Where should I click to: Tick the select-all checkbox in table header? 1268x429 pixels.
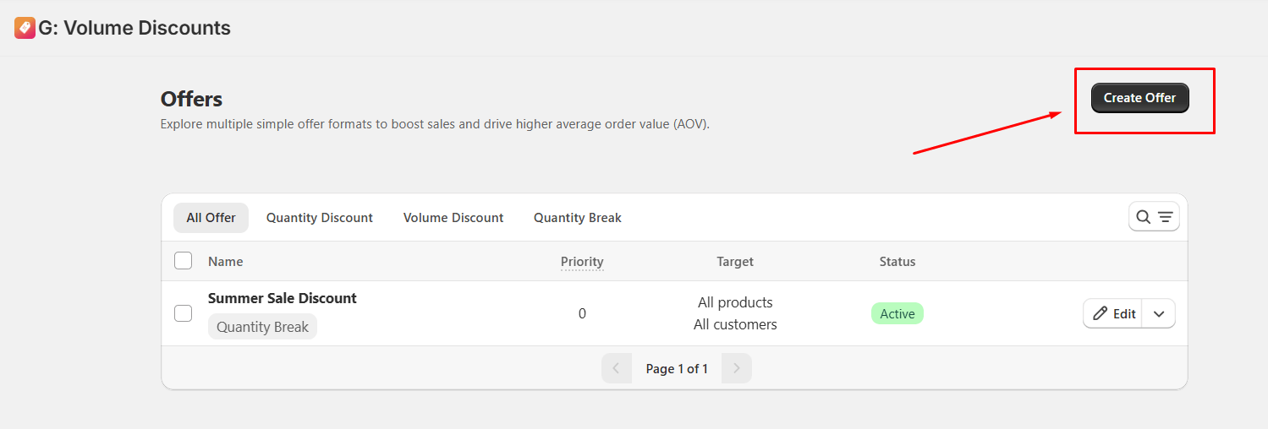[183, 261]
